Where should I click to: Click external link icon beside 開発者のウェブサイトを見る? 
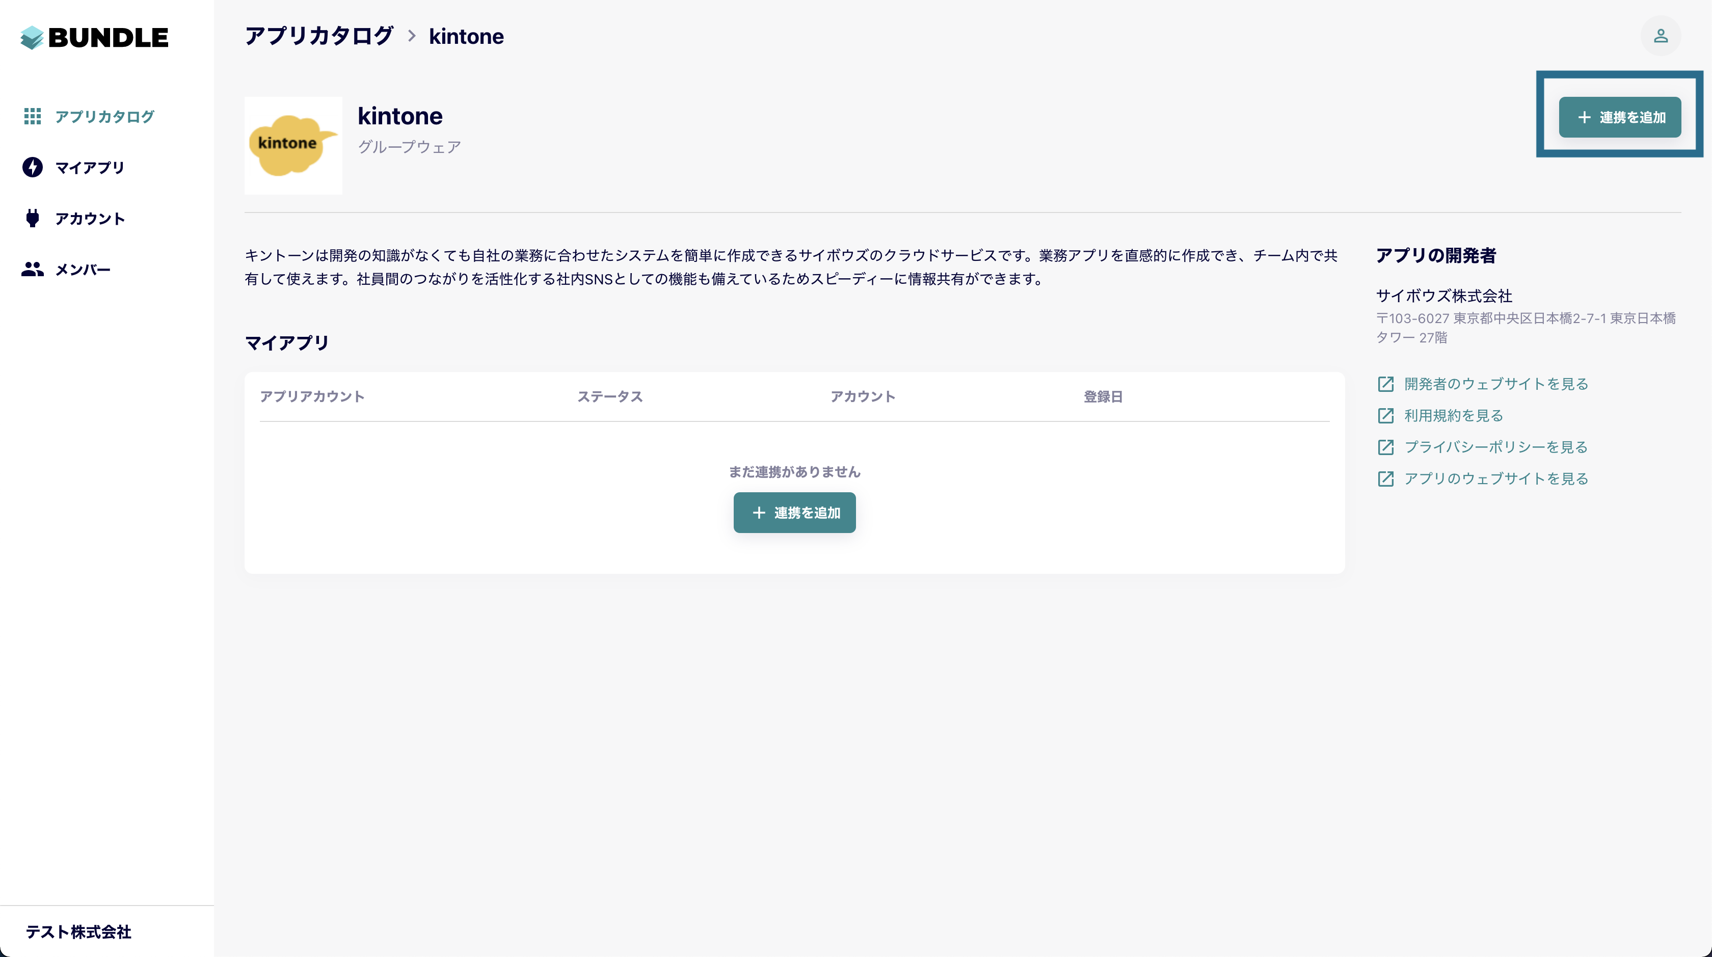pyautogui.click(x=1386, y=384)
